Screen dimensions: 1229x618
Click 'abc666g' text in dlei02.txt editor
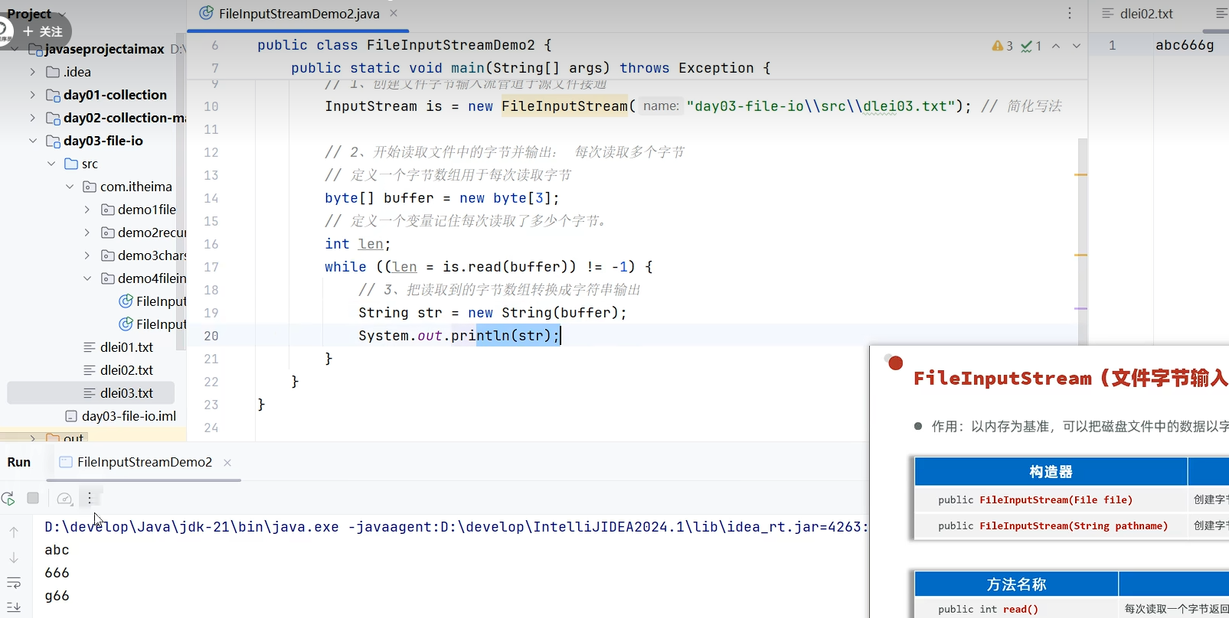pos(1185,45)
